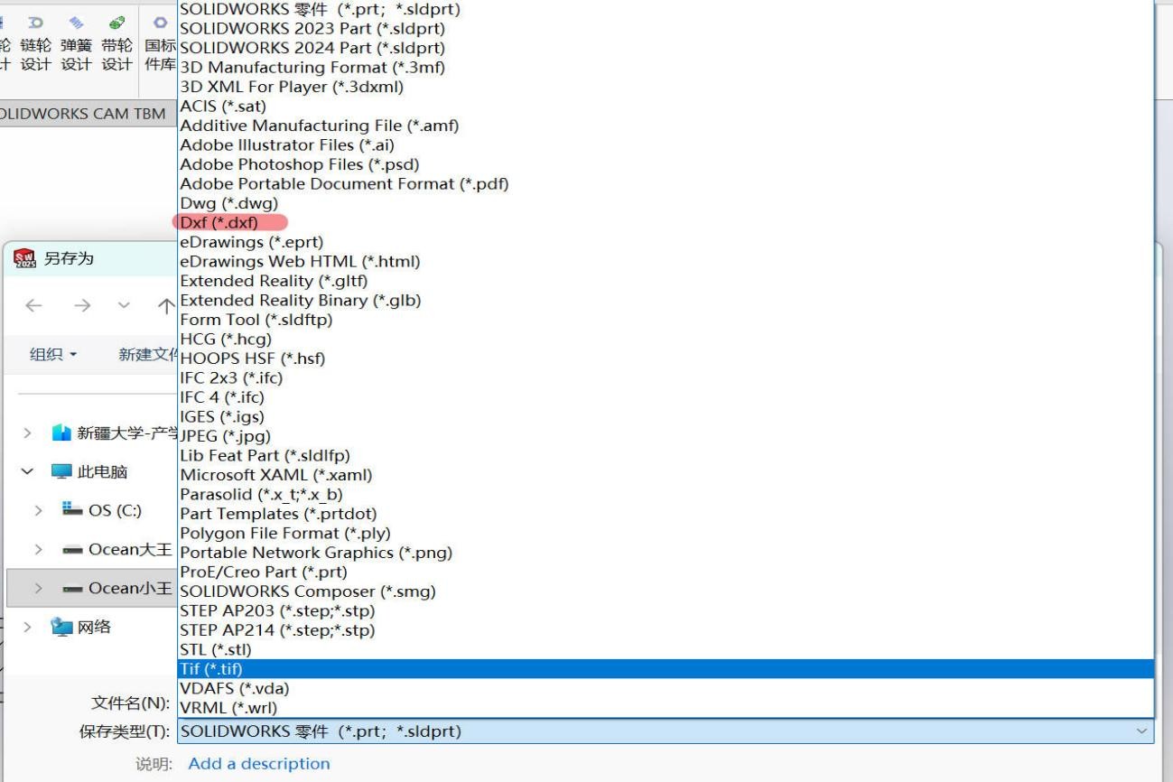
Task: Select STL (*.stl) file format
Action: click(216, 649)
